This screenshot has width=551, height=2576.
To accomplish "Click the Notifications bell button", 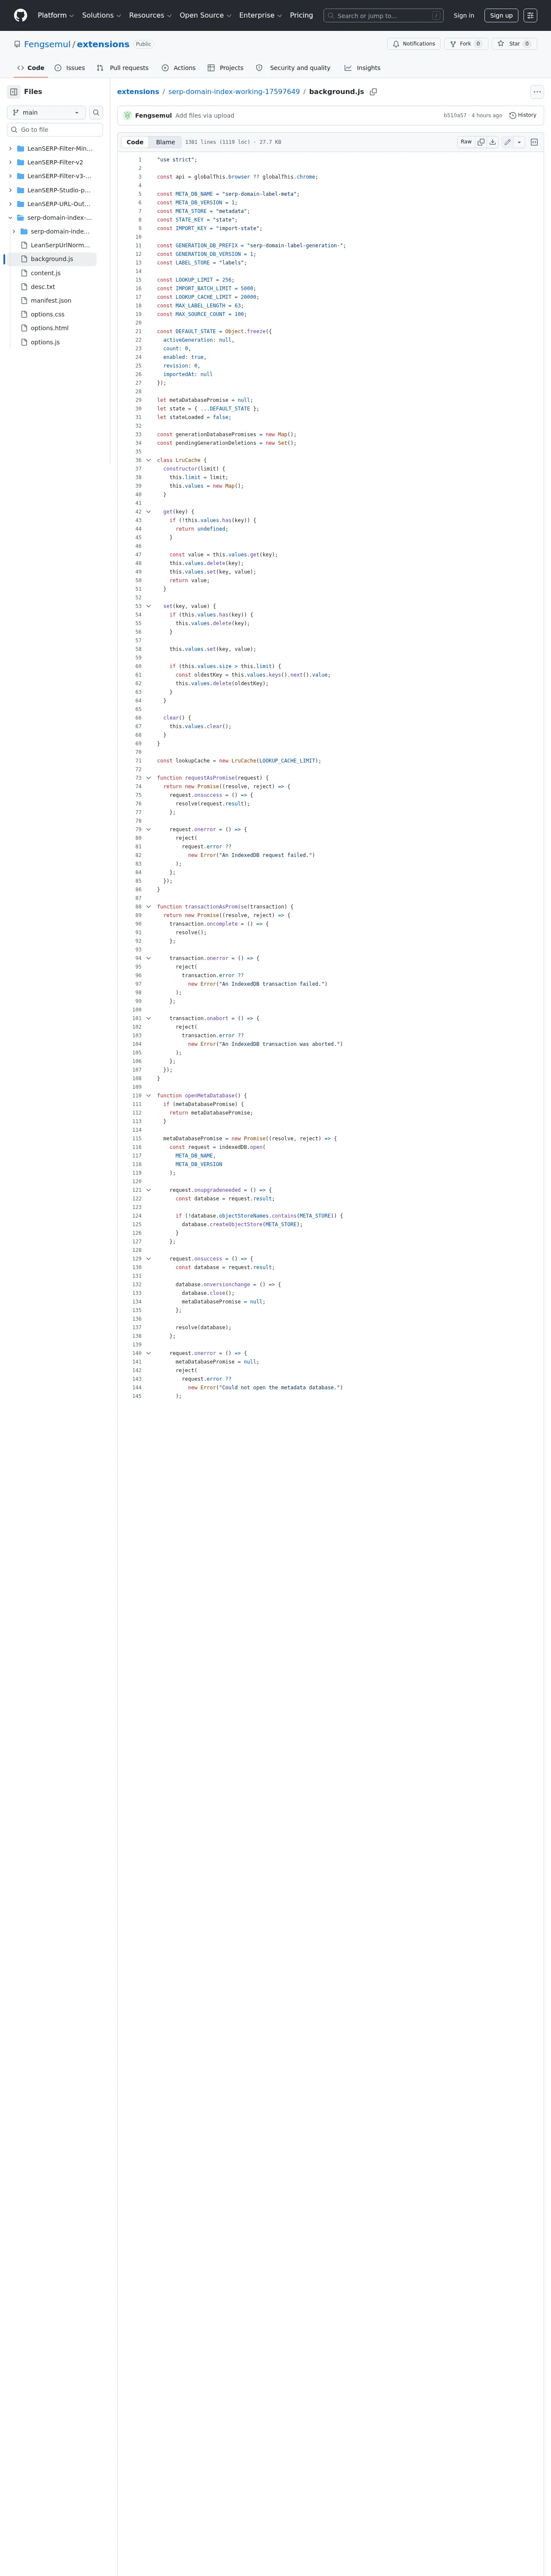I will tap(414, 44).
